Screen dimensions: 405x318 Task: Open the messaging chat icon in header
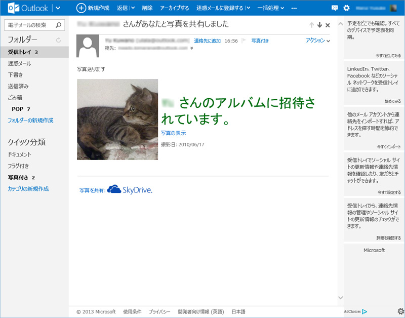pos(334,8)
